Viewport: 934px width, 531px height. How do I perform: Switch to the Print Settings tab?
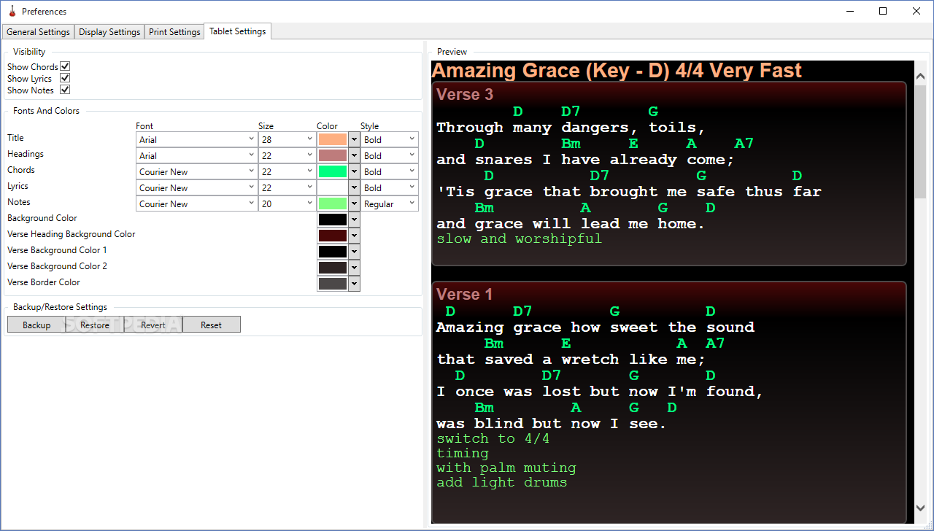pyautogui.click(x=174, y=32)
